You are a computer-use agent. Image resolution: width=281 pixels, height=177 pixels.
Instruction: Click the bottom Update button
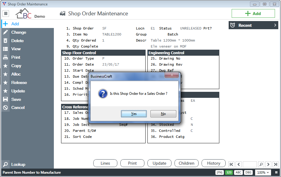pos(159,163)
